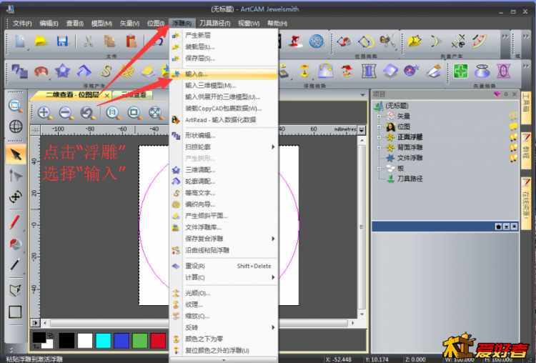Select the black Draw line tool
The height and width of the screenshot is (363, 536).
(x=15, y=265)
